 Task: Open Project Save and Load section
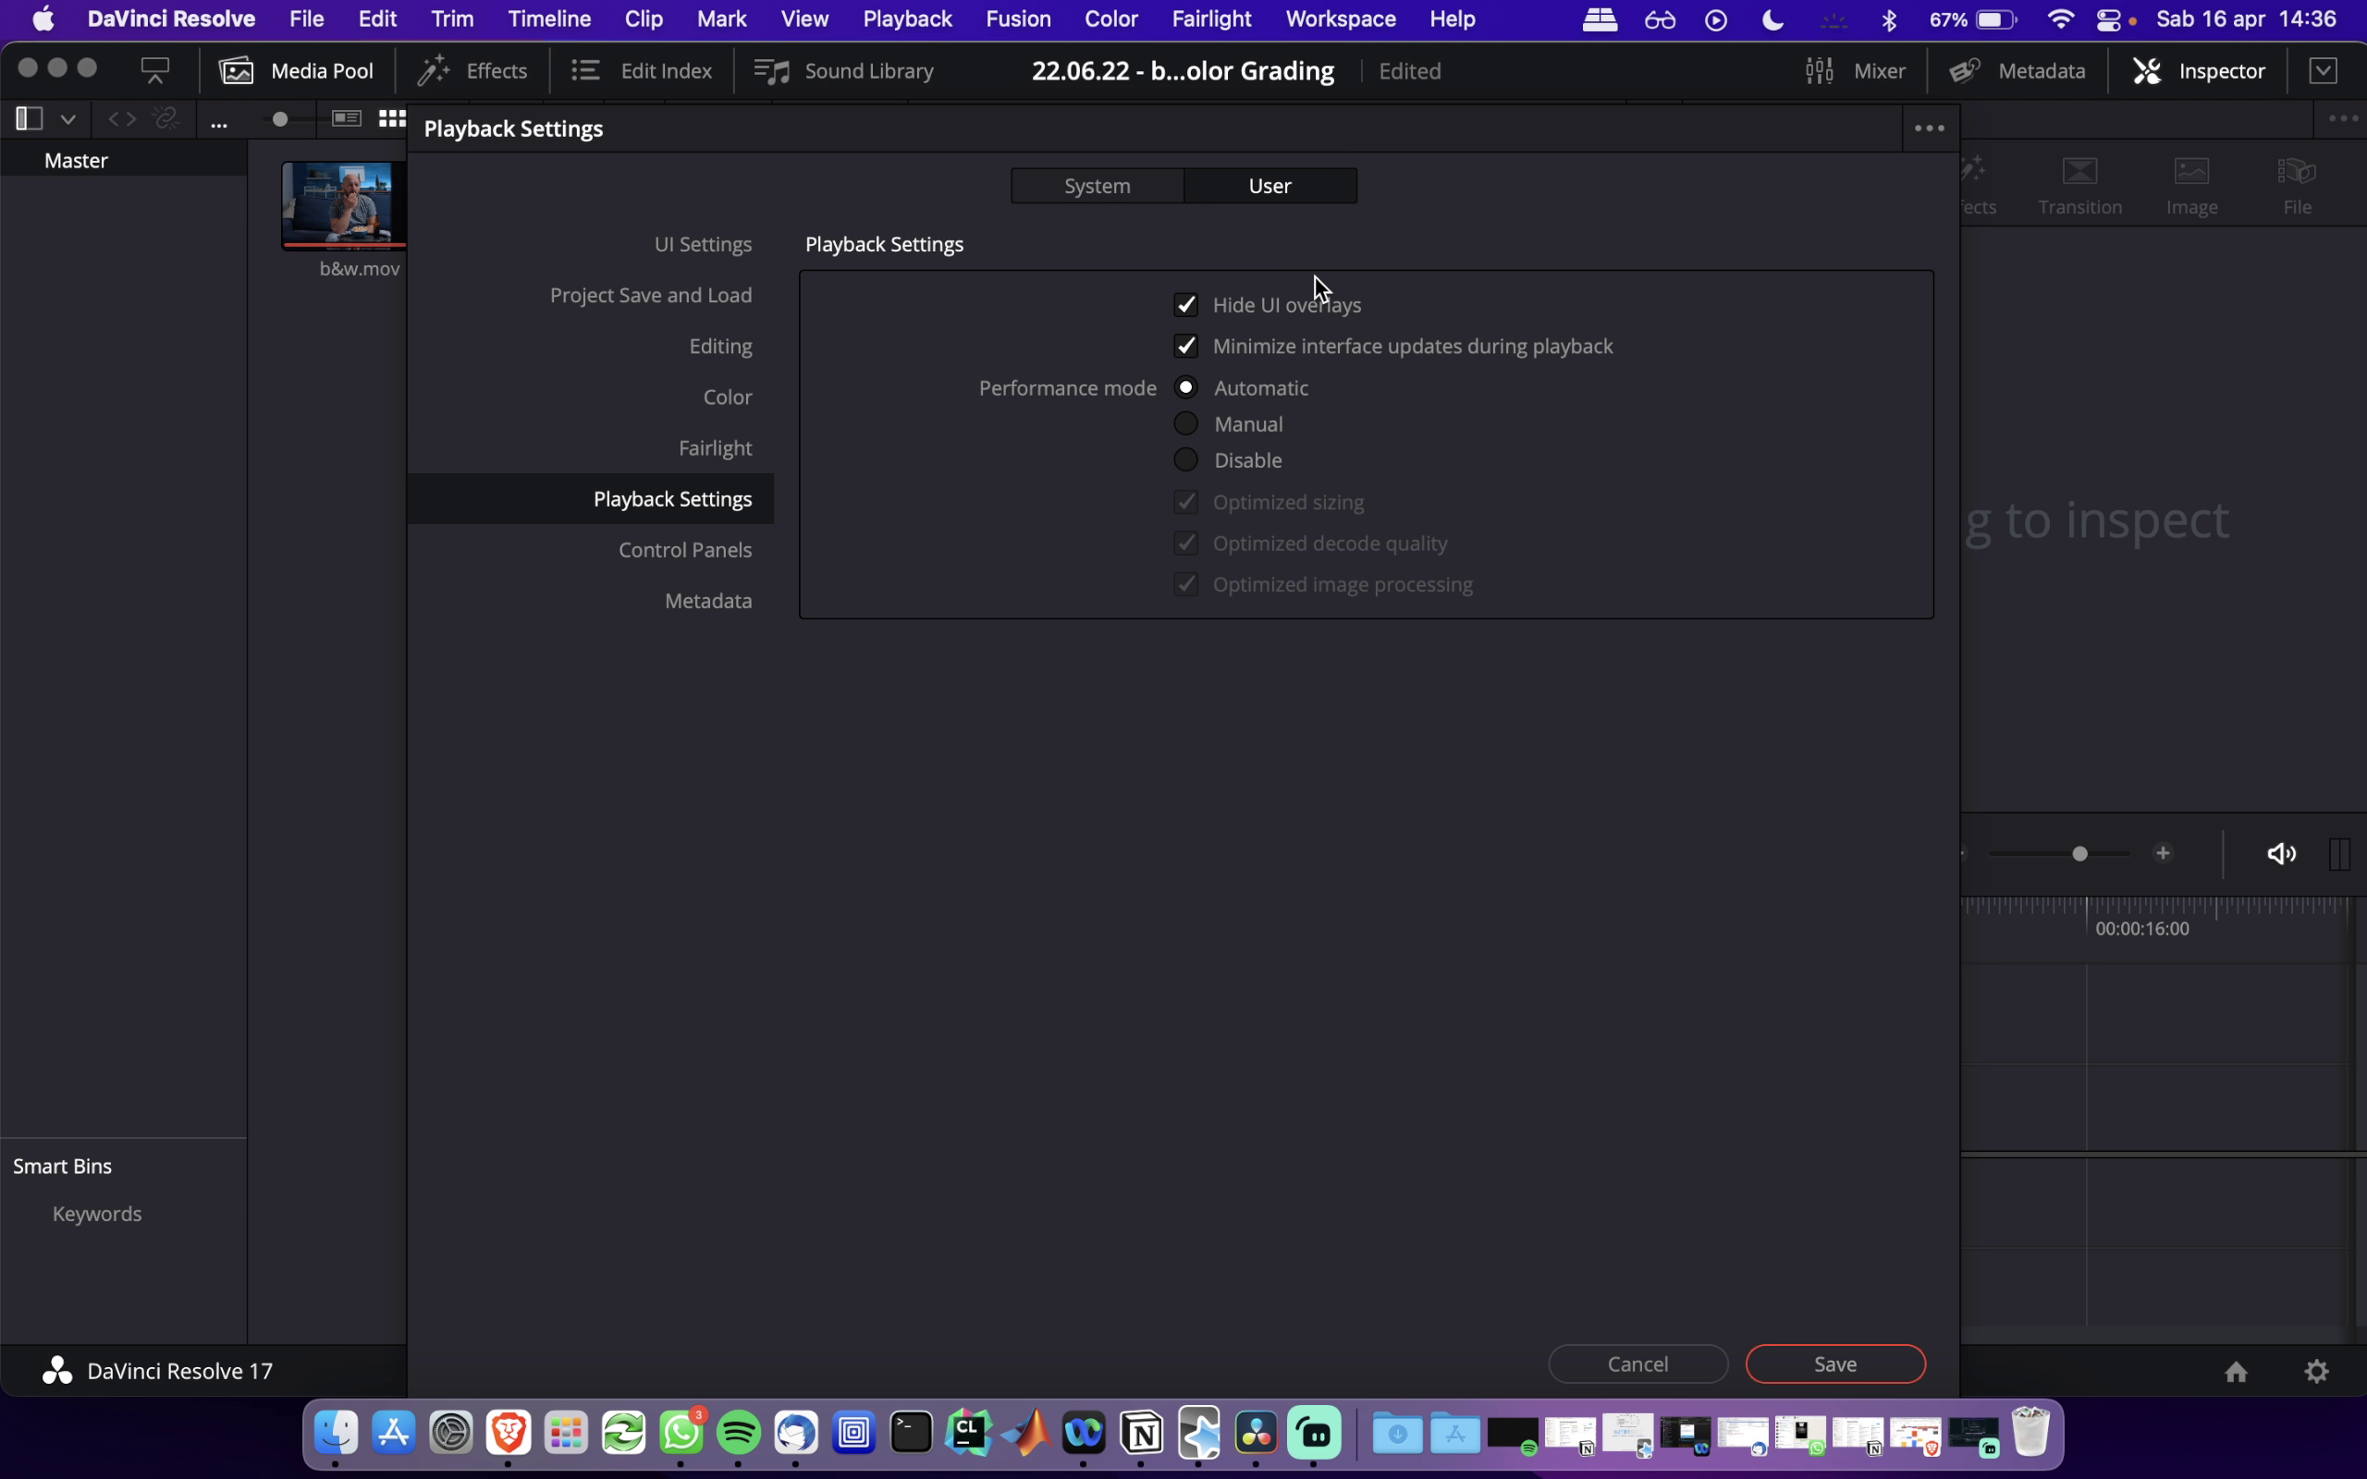(x=652, y=296)
